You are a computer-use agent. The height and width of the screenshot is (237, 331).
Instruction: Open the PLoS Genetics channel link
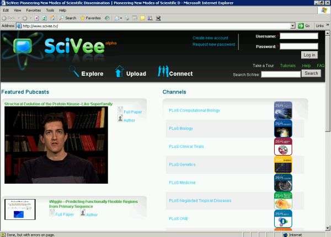tap(182, 164)
